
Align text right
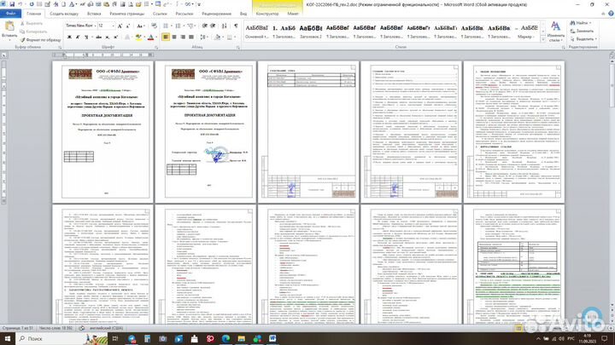183,37
